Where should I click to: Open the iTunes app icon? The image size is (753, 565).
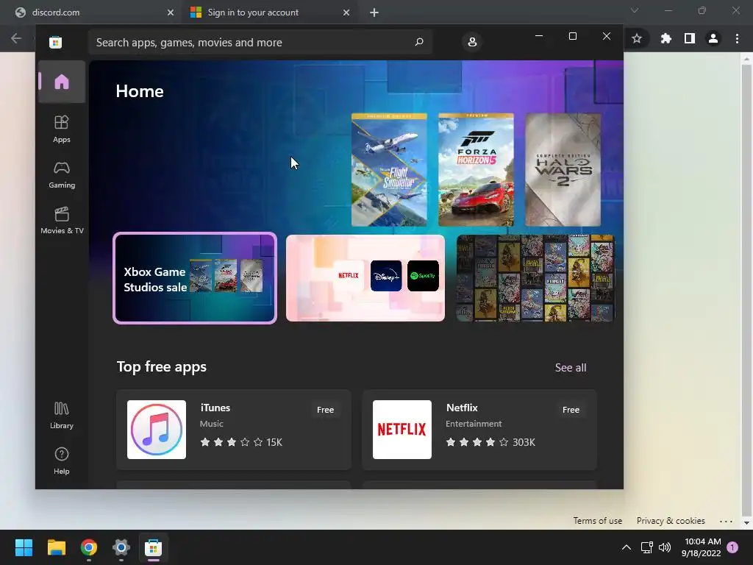[157, 430]
